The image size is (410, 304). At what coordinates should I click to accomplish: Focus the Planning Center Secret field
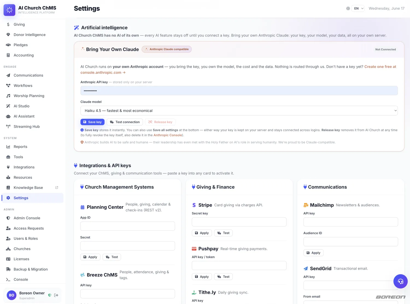point(128,246)
